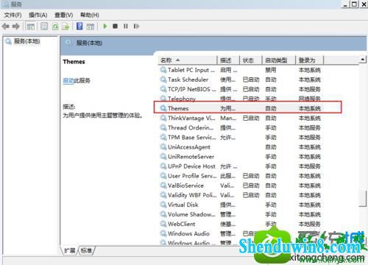The height and width of the screenshot is (265, 368).
Task: Open the Help question-mark toolbar icon
Action: [x=79, y=26]
